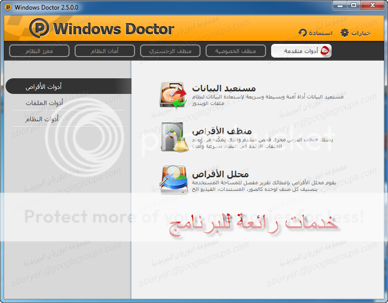Click the منظف الأقراص title text
Image resolution: width=388 pixels, height=303 pixels.
pyautogui.click(x=222, y=131)
